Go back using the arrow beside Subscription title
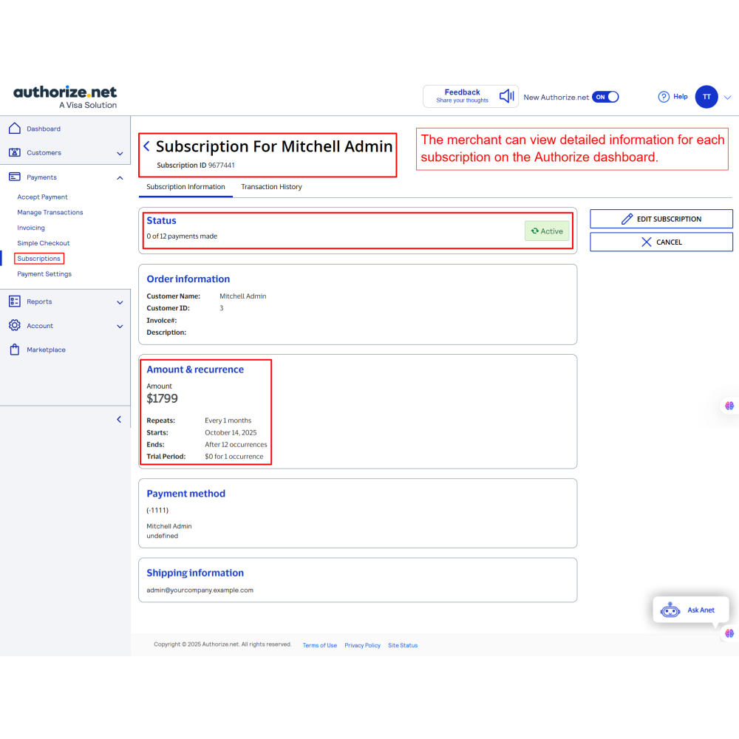Screen dimensions: 739x739 [146, 146]
